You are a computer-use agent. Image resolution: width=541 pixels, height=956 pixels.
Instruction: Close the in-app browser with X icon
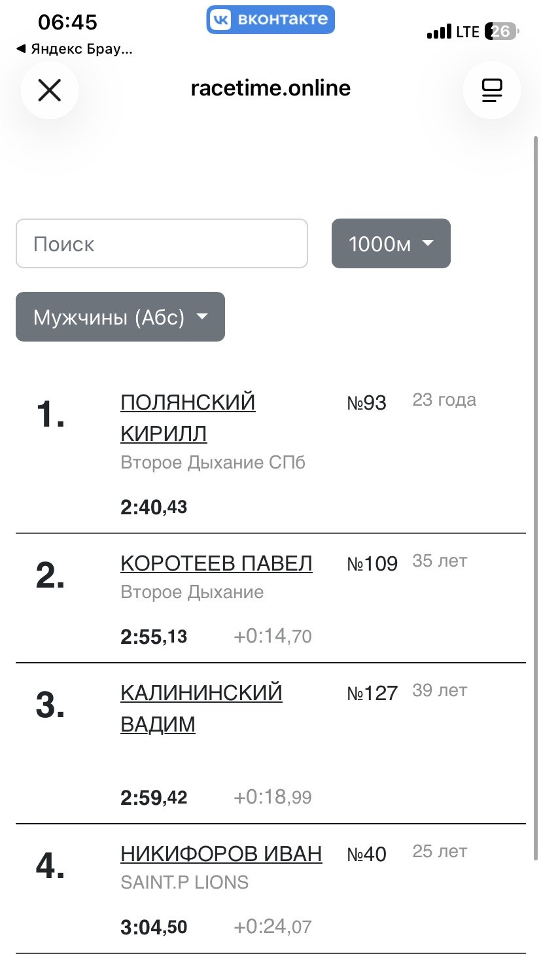[50, 90]
